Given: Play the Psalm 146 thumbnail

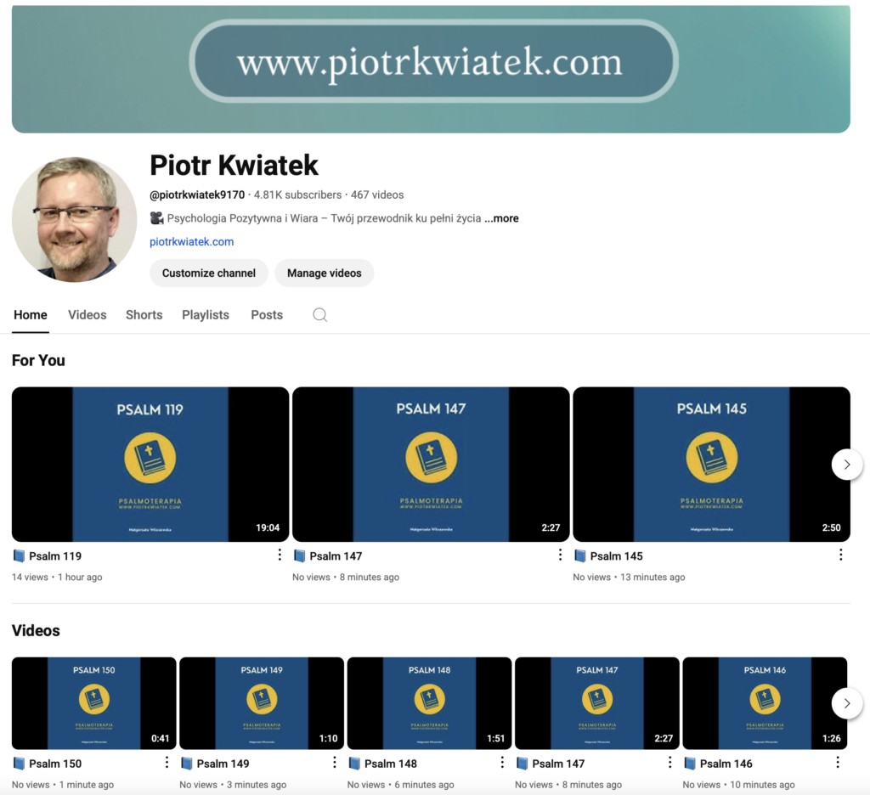Looking at the screenshot, I should 765,703.
